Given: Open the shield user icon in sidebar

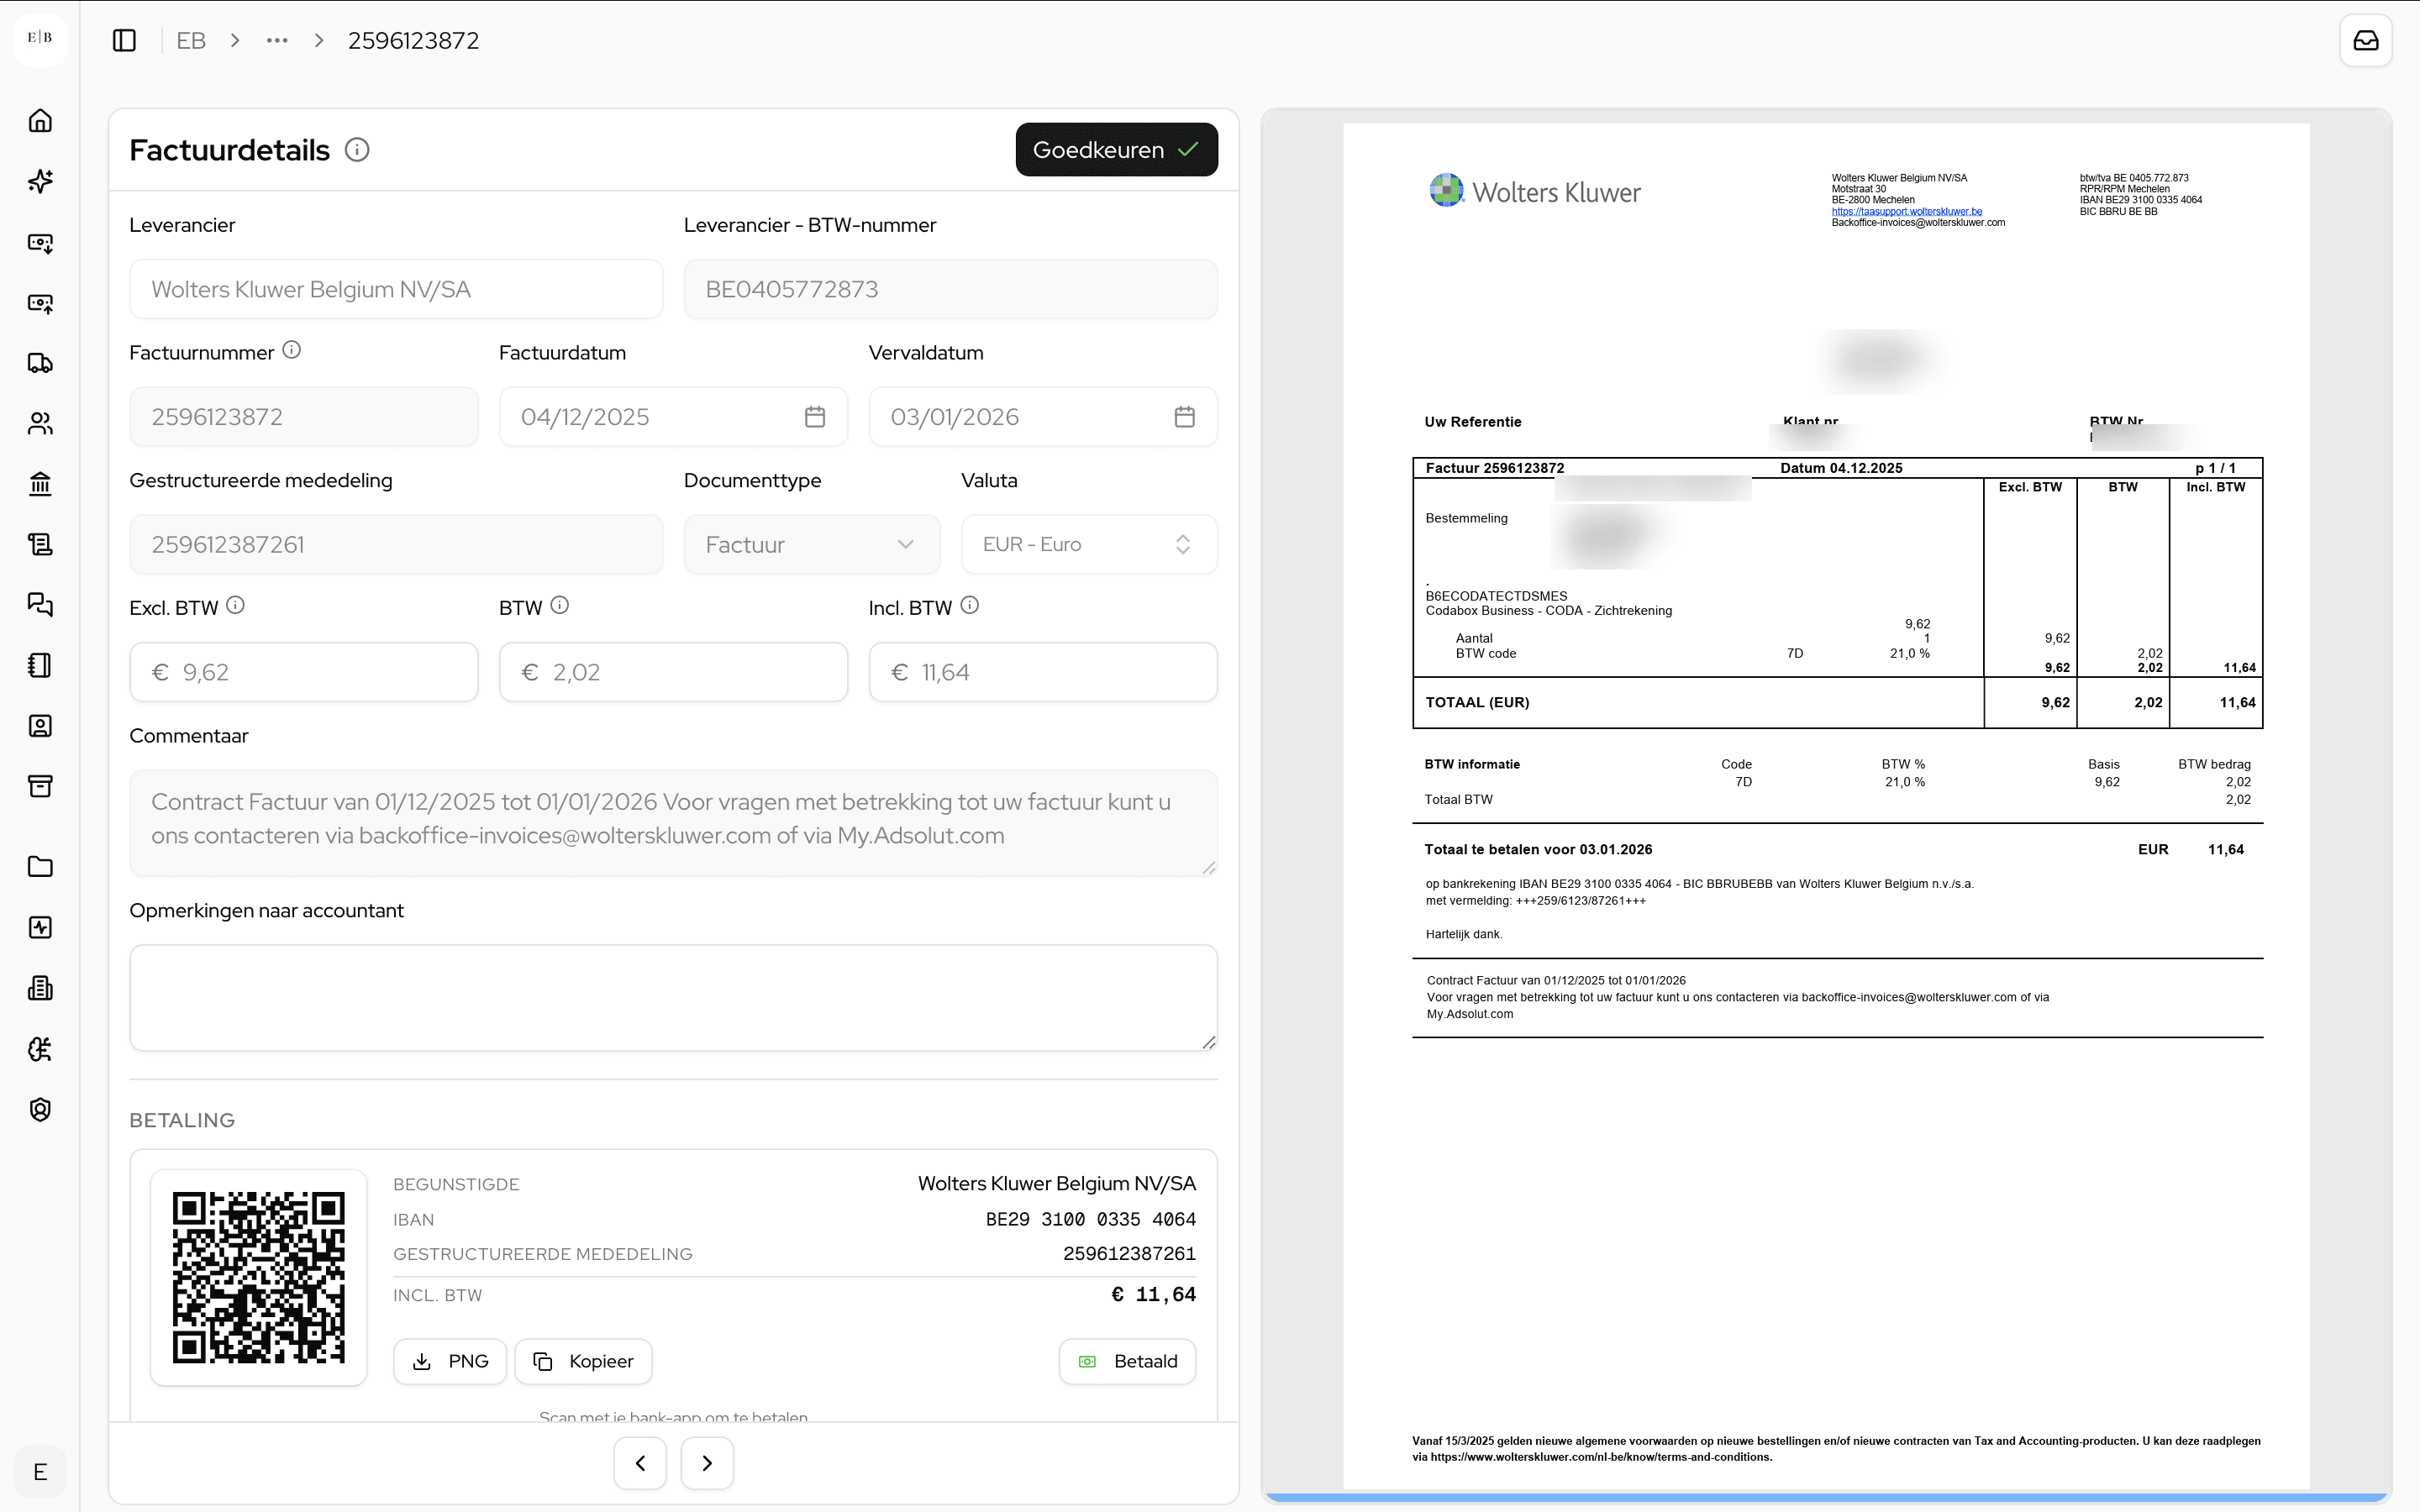Looking at the screenshot, I should [40, 1109].
